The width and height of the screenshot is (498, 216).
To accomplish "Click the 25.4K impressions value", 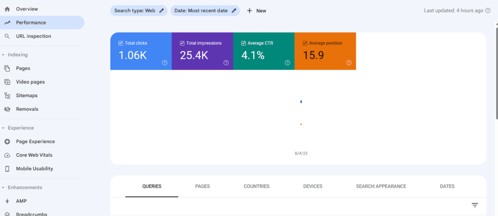I will pos(194,55).
